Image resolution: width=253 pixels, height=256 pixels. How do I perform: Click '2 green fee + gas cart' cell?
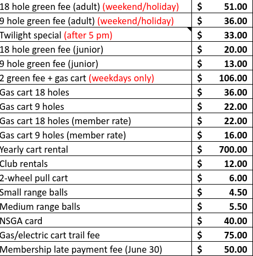[96, 77]
